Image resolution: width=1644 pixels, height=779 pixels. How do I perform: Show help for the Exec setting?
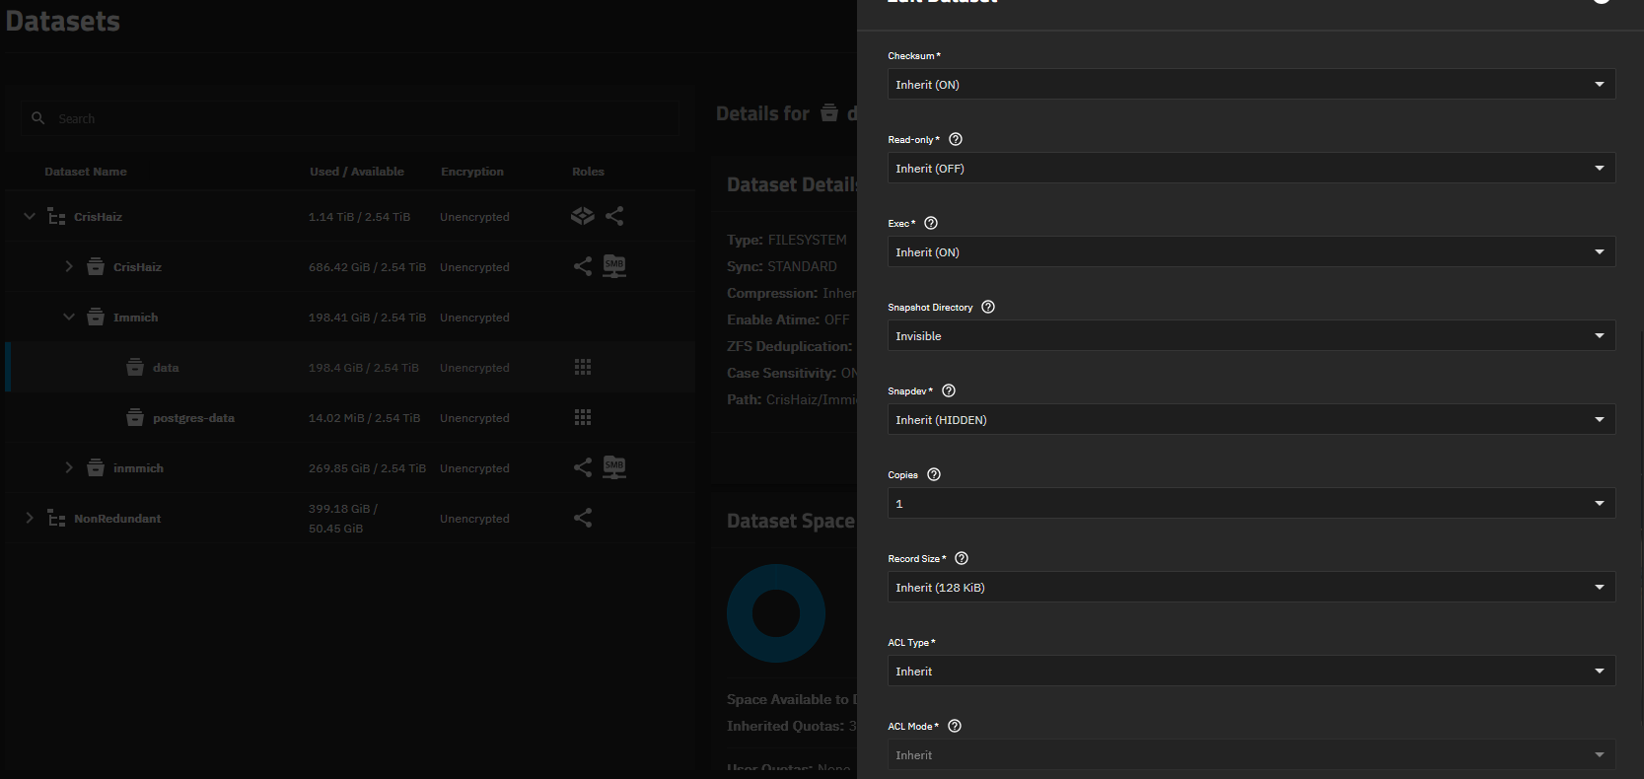931,224
